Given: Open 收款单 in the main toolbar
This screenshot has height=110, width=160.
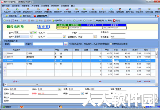Looking at the screenshot, I should point(84,10).
